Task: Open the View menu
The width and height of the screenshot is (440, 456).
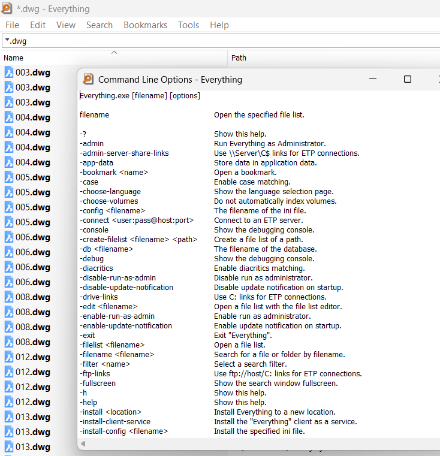Action: pyautogui.click(x=66, y=25)
